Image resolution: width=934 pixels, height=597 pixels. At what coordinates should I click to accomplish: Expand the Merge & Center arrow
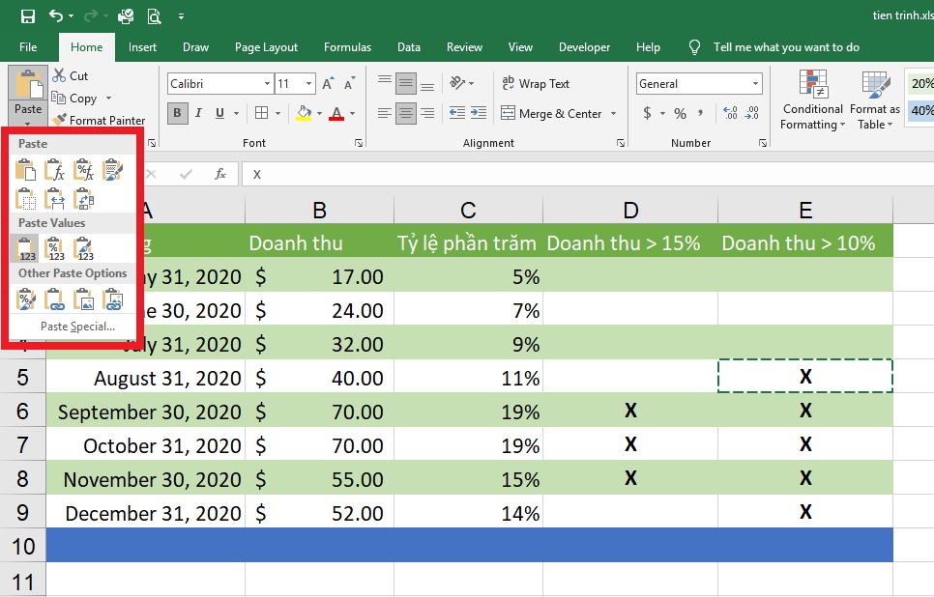pyautogui.click(x=613, y=113)
